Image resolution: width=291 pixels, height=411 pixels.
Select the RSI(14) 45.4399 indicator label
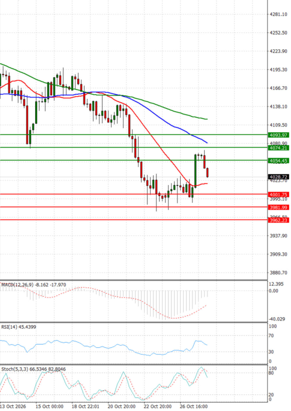tap(19, 327)
